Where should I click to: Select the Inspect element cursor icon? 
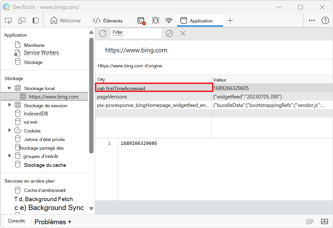click(8, 21)
